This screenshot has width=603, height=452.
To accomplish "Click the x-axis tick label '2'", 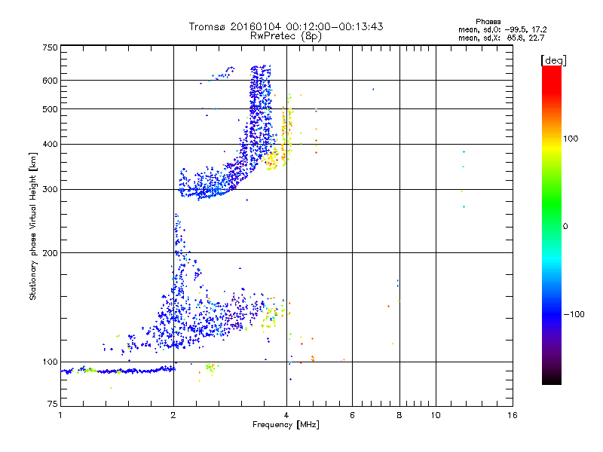I will (173, 415).
